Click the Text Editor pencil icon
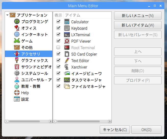This screenshot has width=167, height=139. tap(67, 61)
